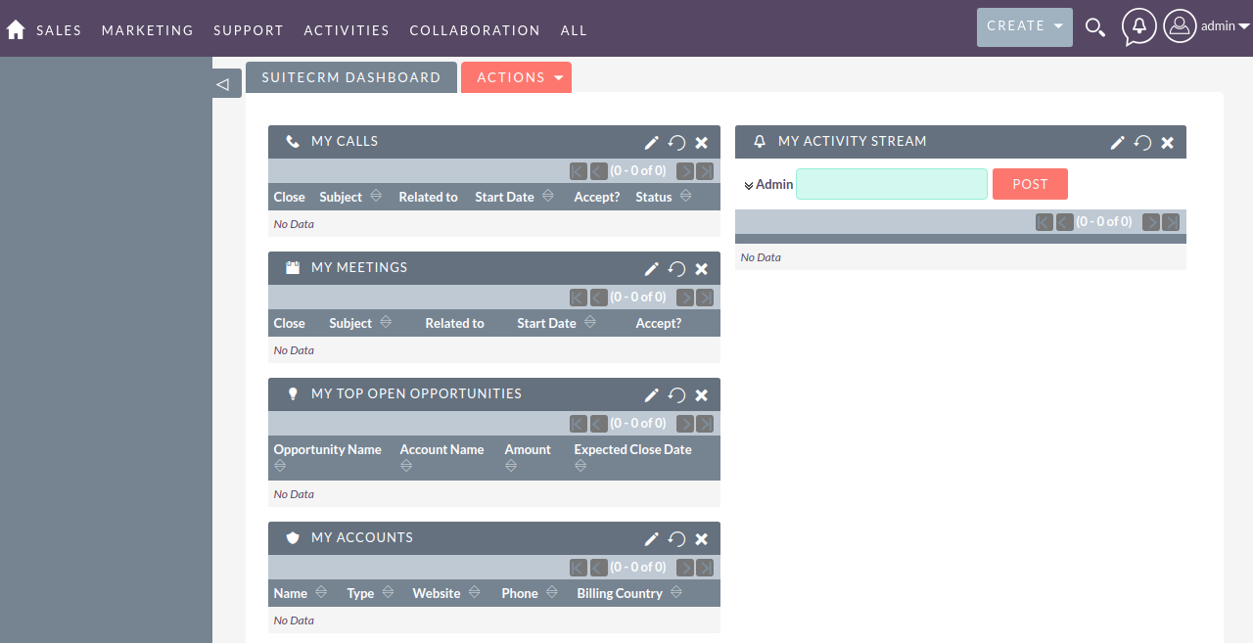Edit the My Accounts dashlet
Image resolution: width=1253 pixels, height=643 pixels.
(x=652, y=538)
